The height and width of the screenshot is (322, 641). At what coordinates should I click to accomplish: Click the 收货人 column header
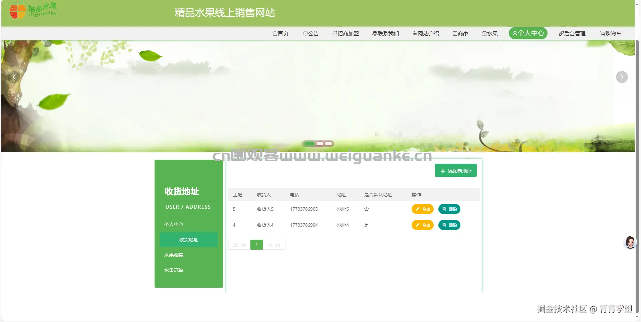(x=264, y=195)
